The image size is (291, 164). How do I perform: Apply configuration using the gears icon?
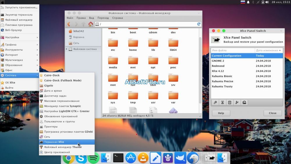[x=215, y=102]
